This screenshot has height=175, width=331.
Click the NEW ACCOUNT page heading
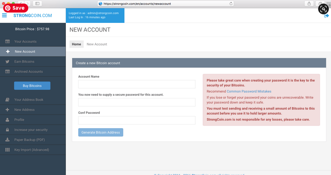pyautogui.click(x=90, y=30)
